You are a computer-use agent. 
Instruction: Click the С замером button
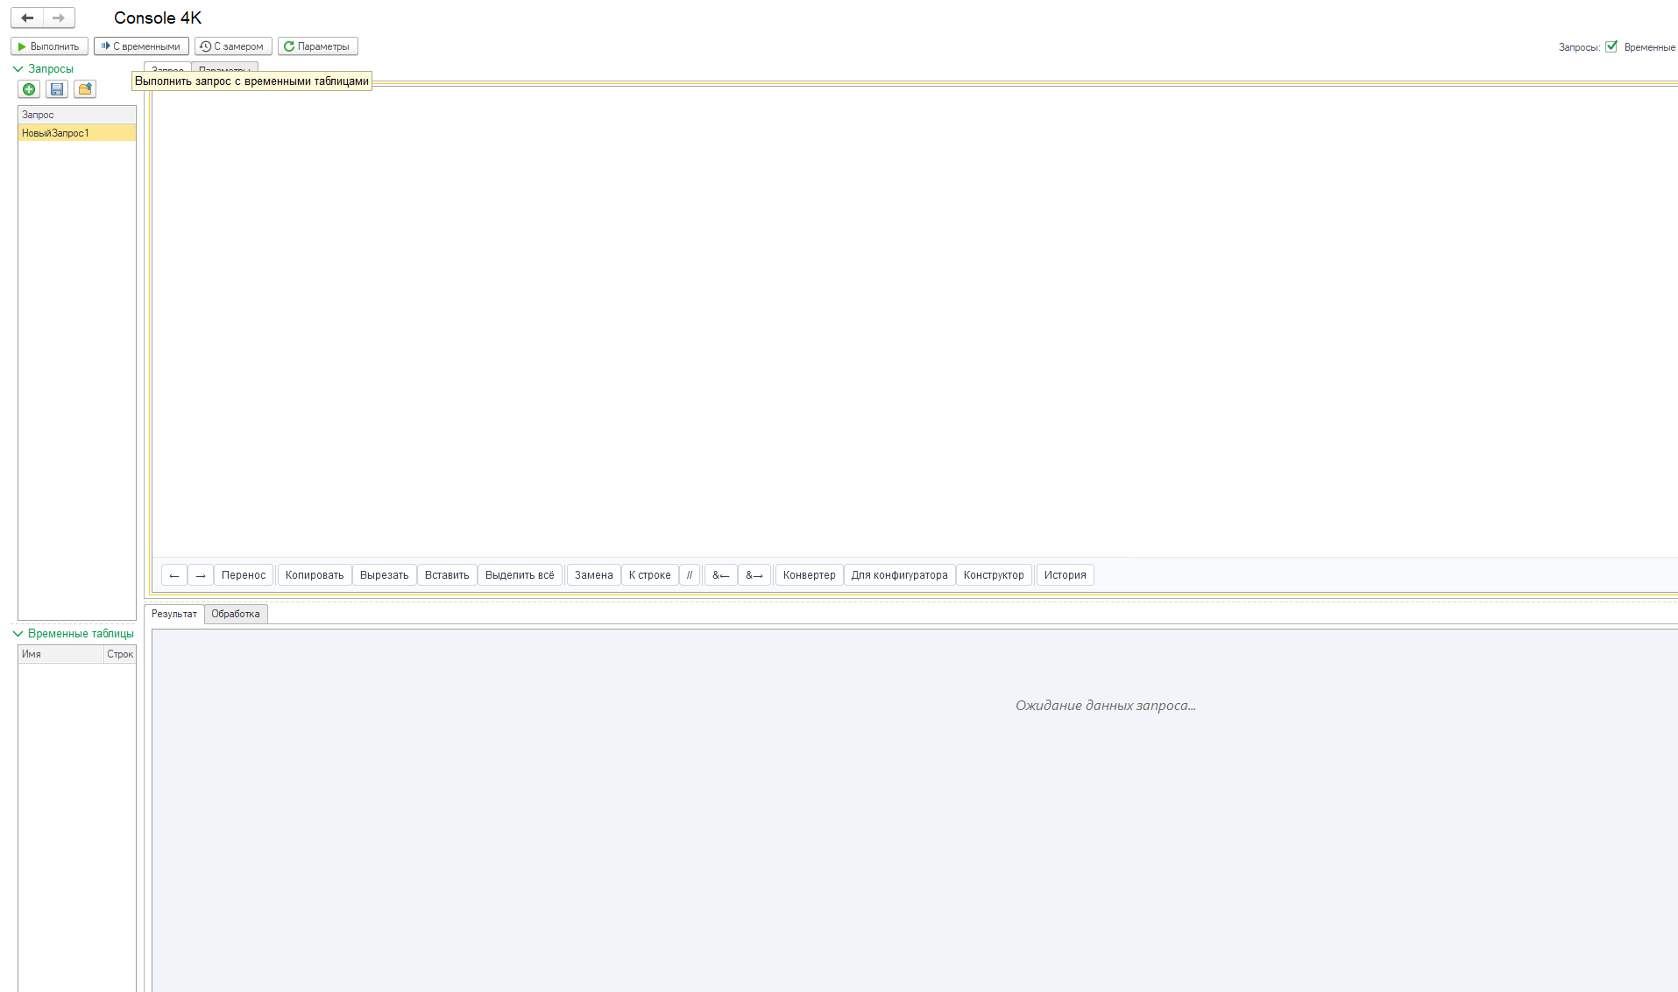pos(233,46)
